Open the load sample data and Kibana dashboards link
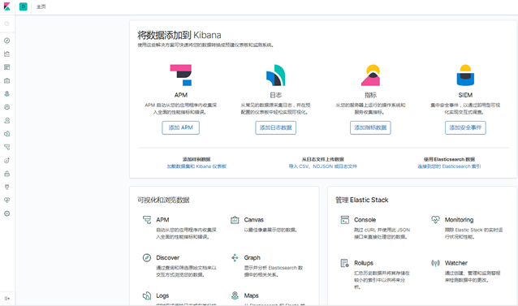The image size is (518, 306). 196,166
